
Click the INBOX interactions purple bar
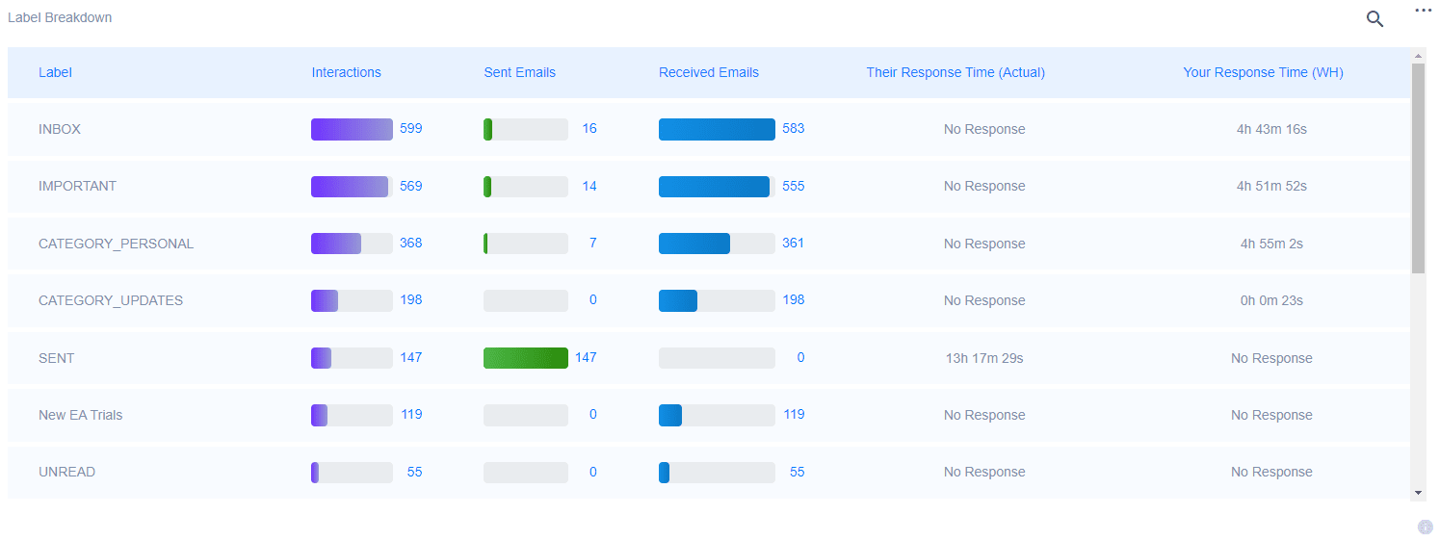[352, 129]
